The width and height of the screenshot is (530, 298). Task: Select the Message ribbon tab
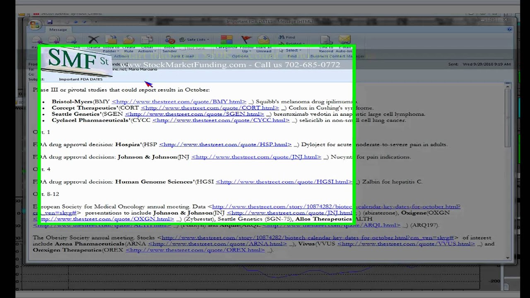coord(58,29)
